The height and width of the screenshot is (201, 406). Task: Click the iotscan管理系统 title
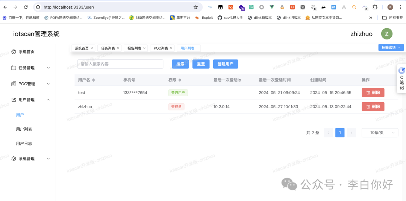[36, 34]
